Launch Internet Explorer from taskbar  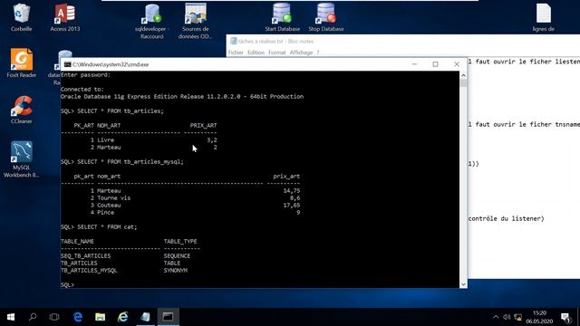point(123,317)
